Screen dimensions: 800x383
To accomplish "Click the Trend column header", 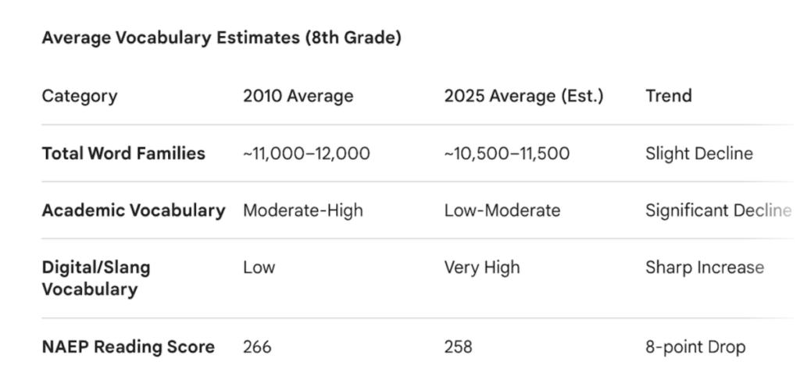I will click(668, 96).
